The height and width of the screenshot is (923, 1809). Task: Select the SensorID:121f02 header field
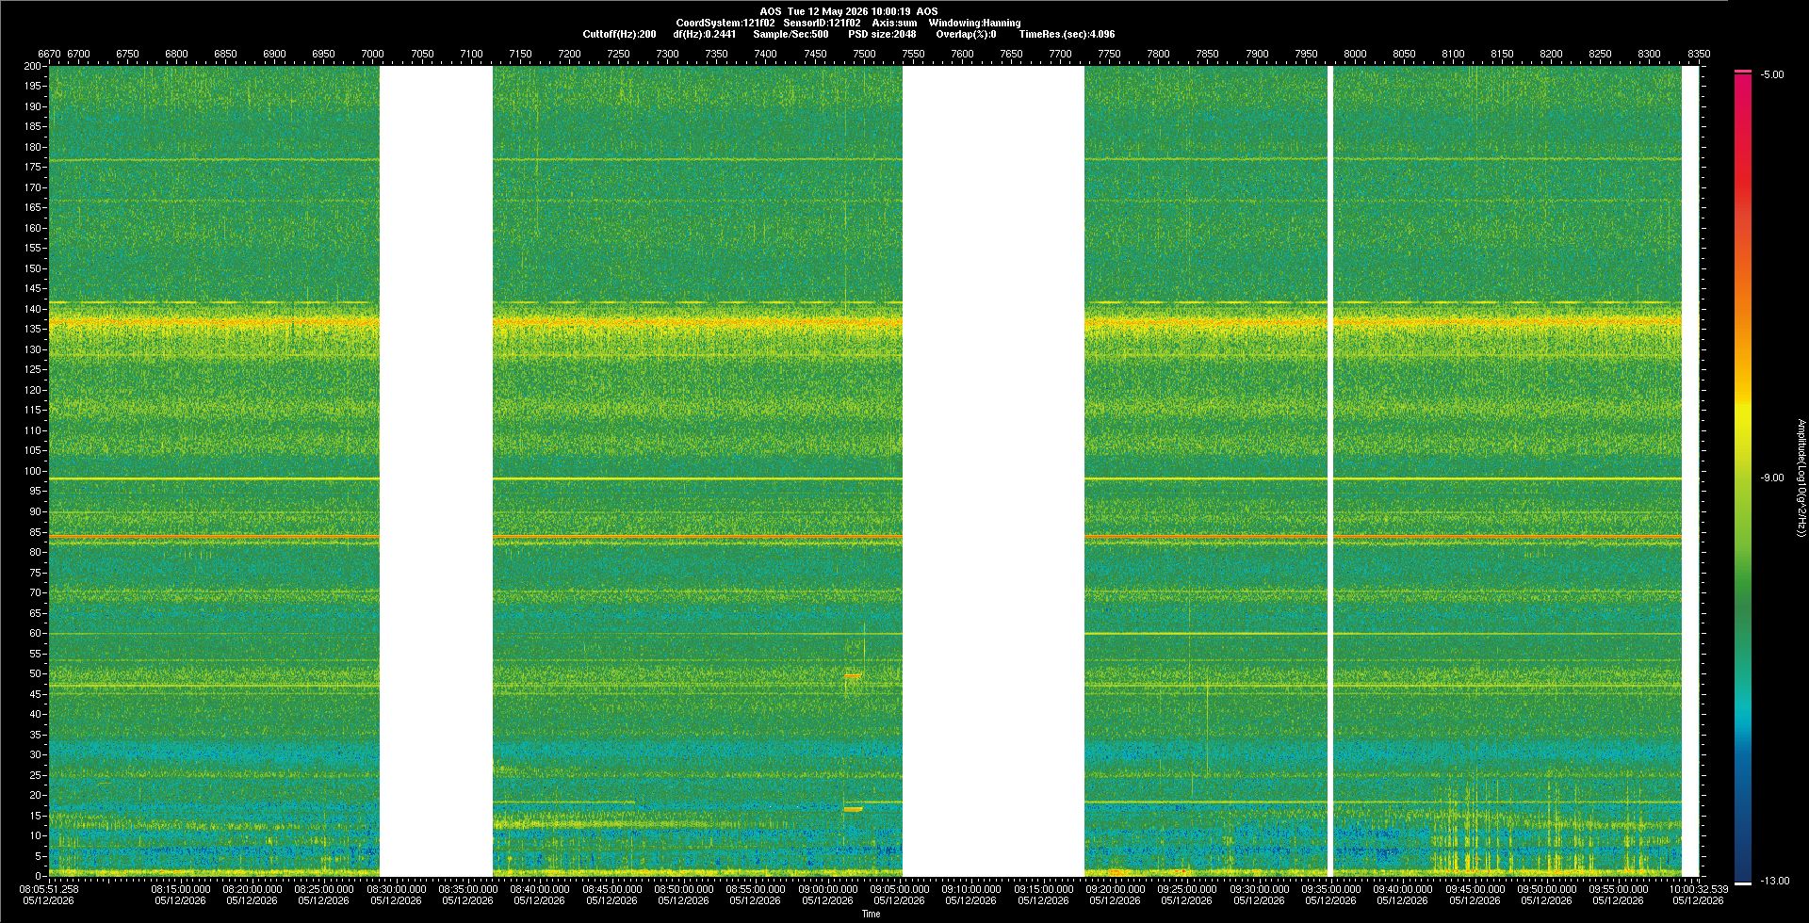[822, 23]
